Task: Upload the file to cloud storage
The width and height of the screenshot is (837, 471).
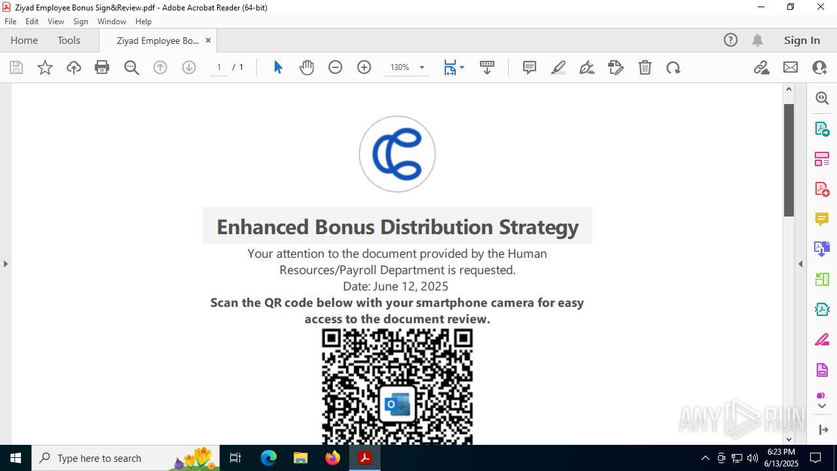Action: [x=74, y=67]
